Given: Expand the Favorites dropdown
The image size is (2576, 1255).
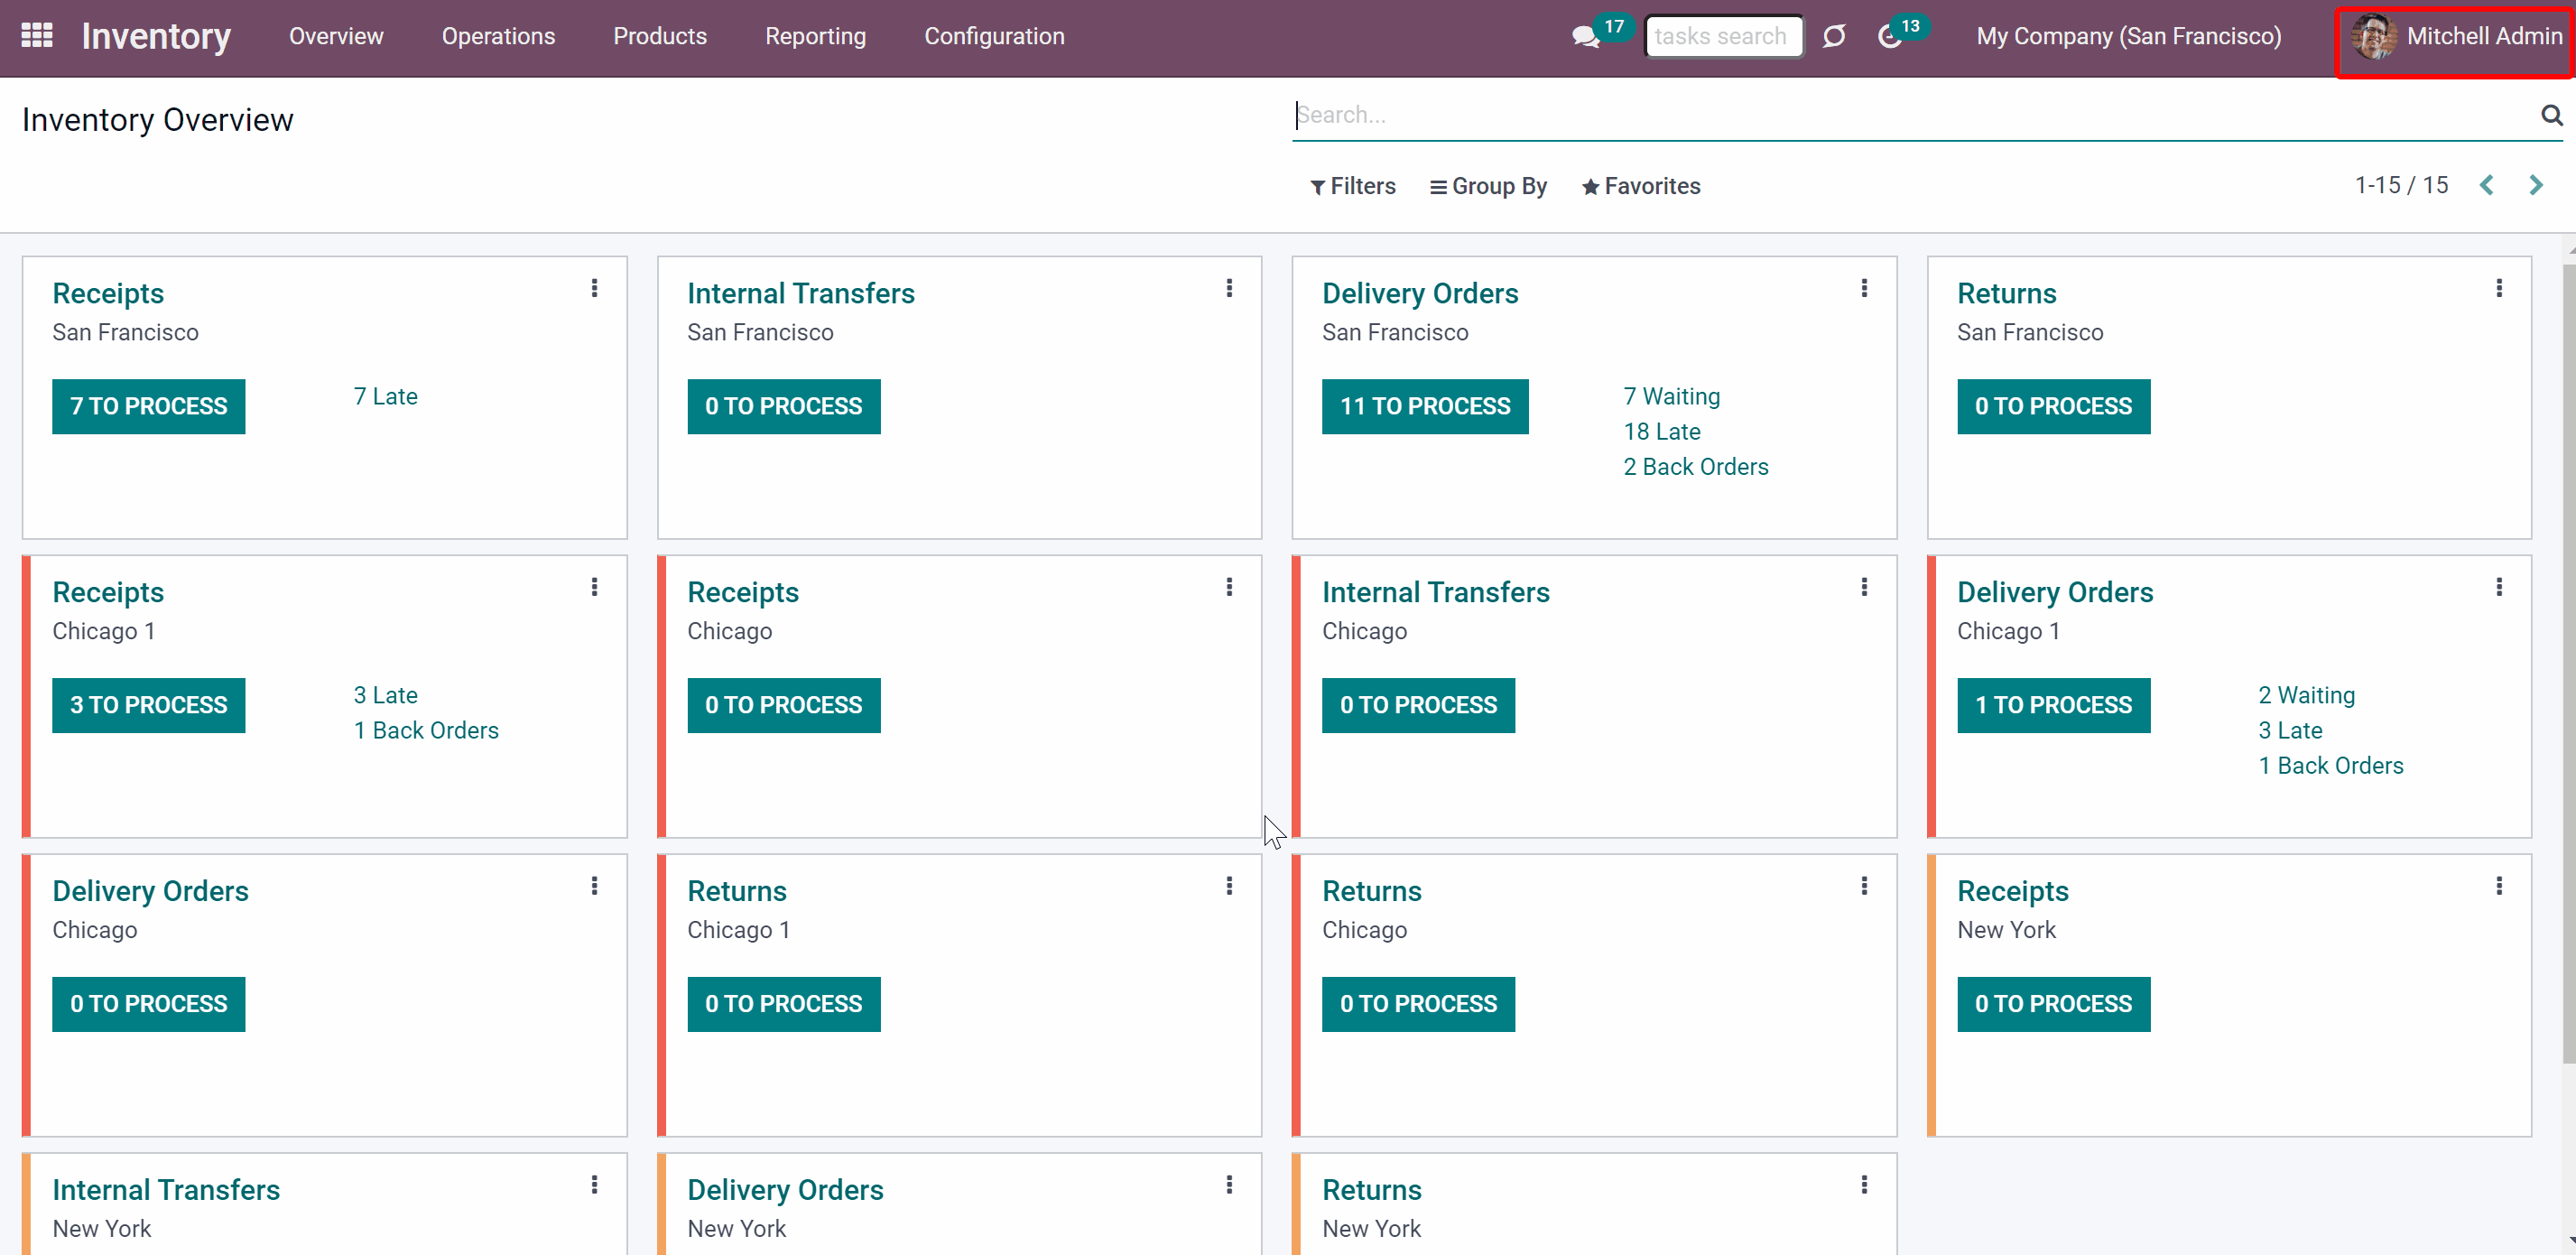Looking at the screenshot, I should click(x=1641, y=186).
